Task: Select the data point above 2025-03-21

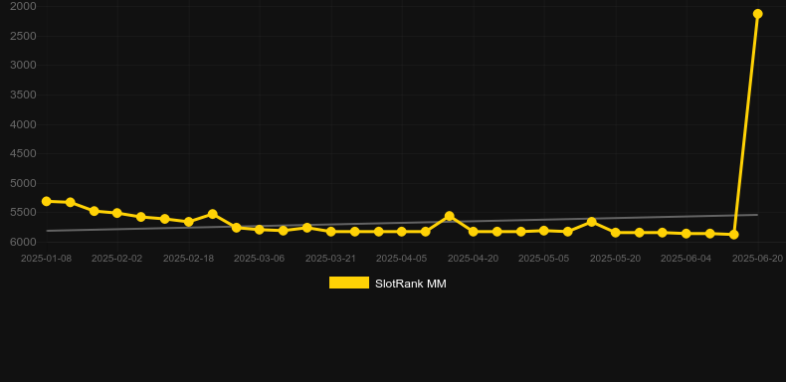Action: 331,232
